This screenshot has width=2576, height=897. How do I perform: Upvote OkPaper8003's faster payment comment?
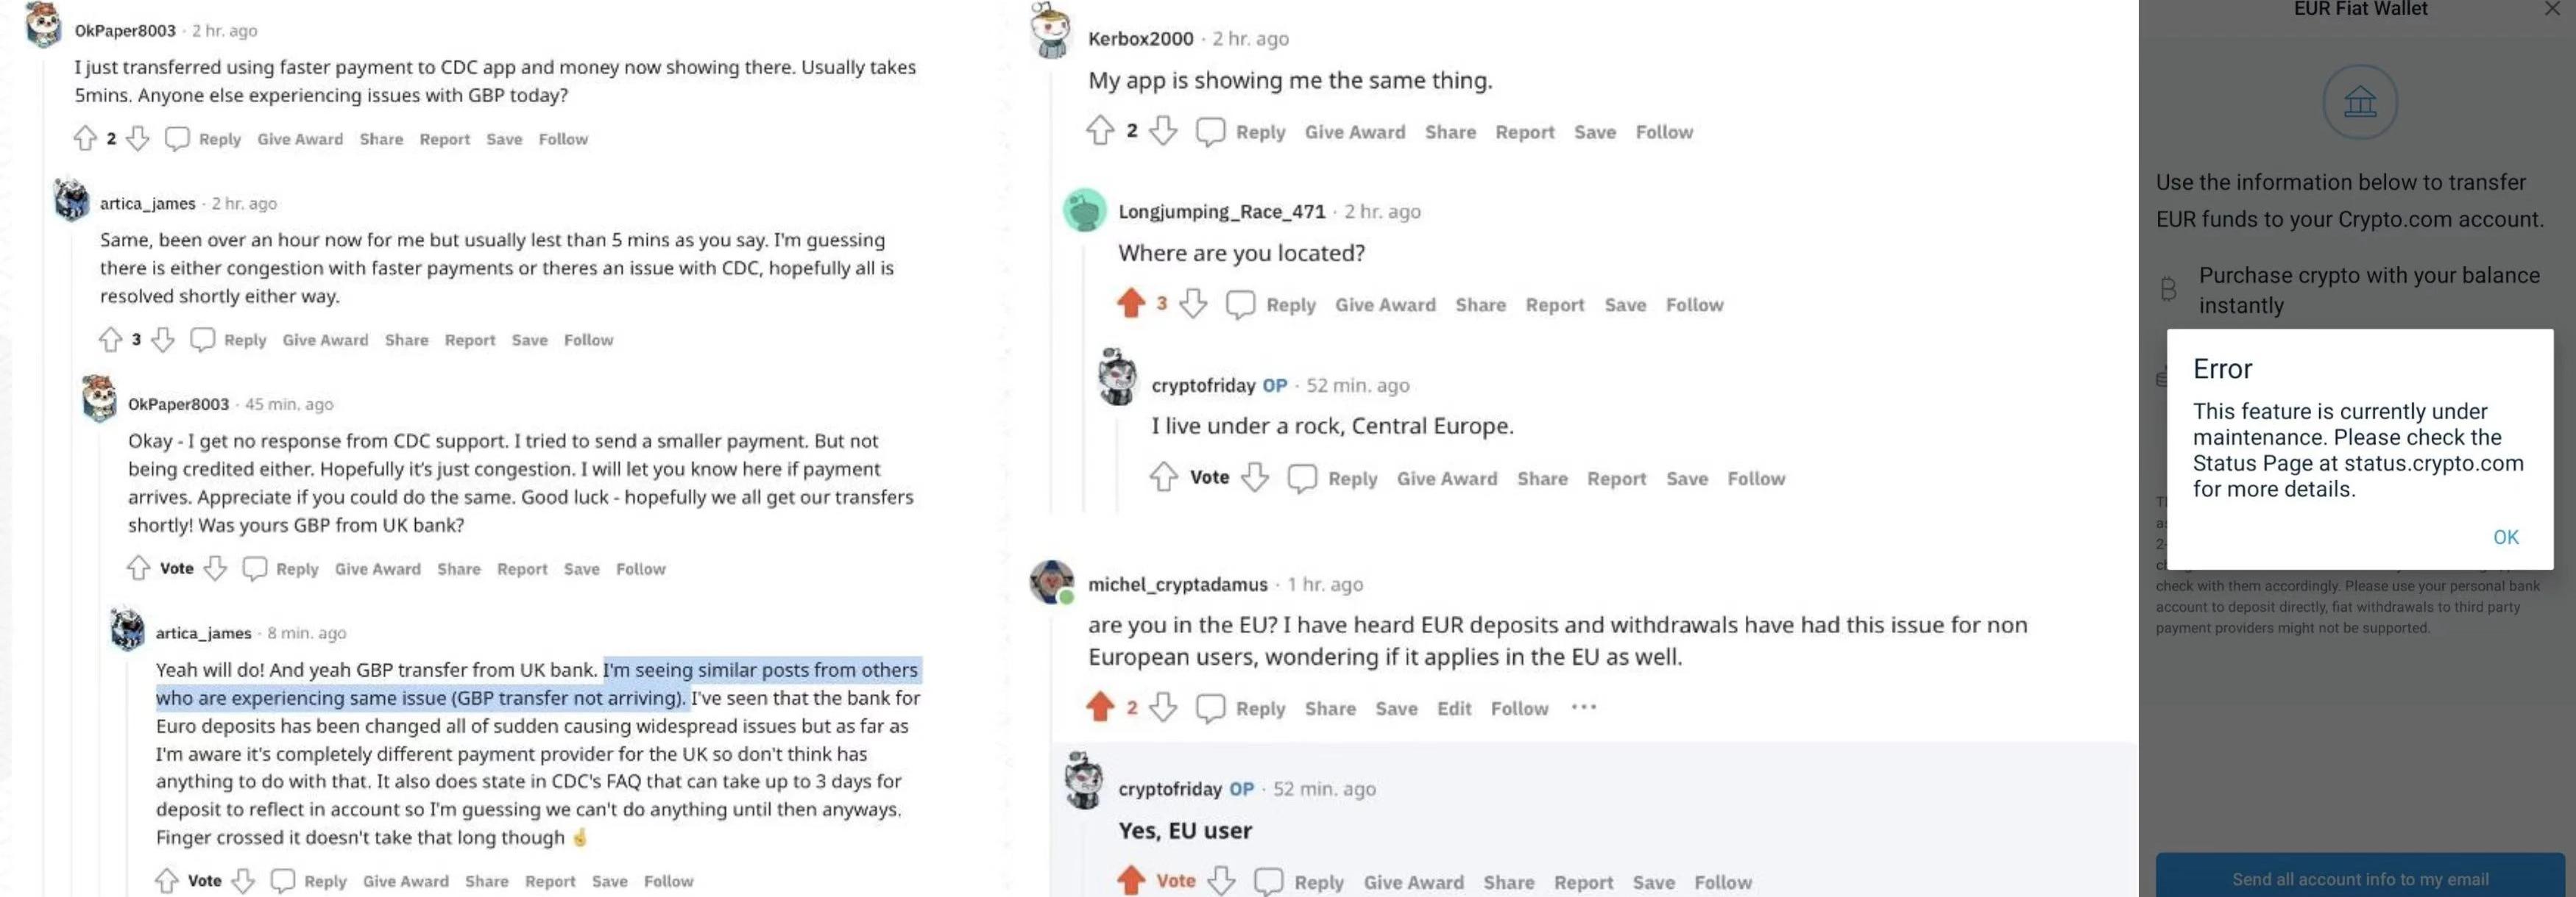[x=85, y=137]
